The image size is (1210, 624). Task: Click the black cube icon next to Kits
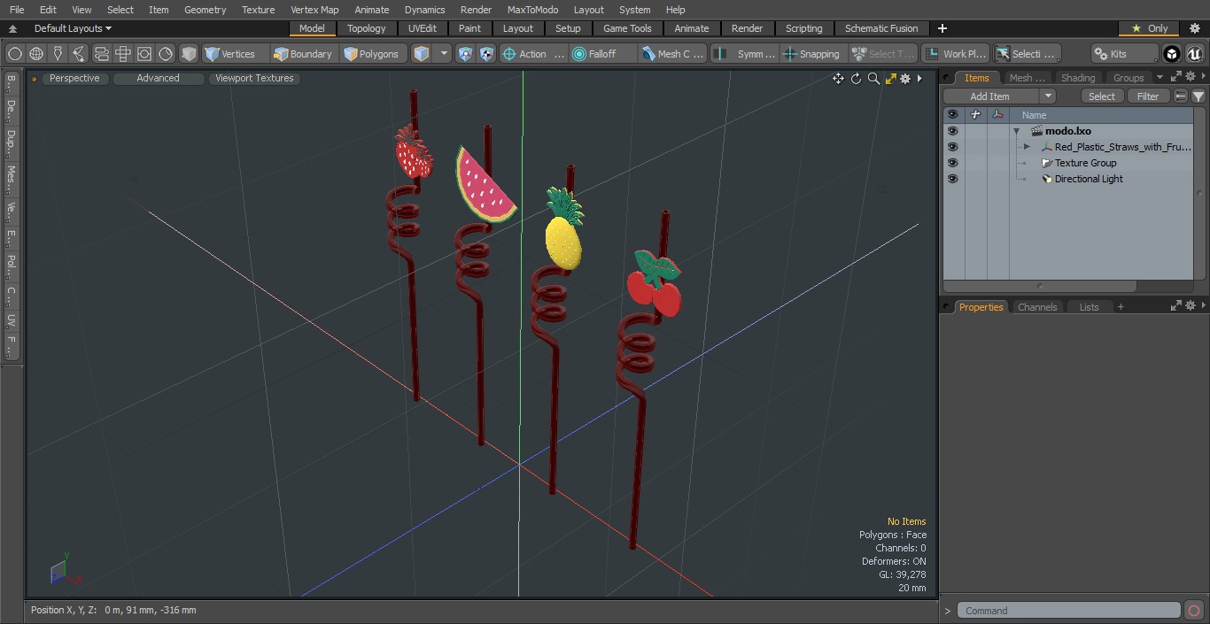point(1172,54)
